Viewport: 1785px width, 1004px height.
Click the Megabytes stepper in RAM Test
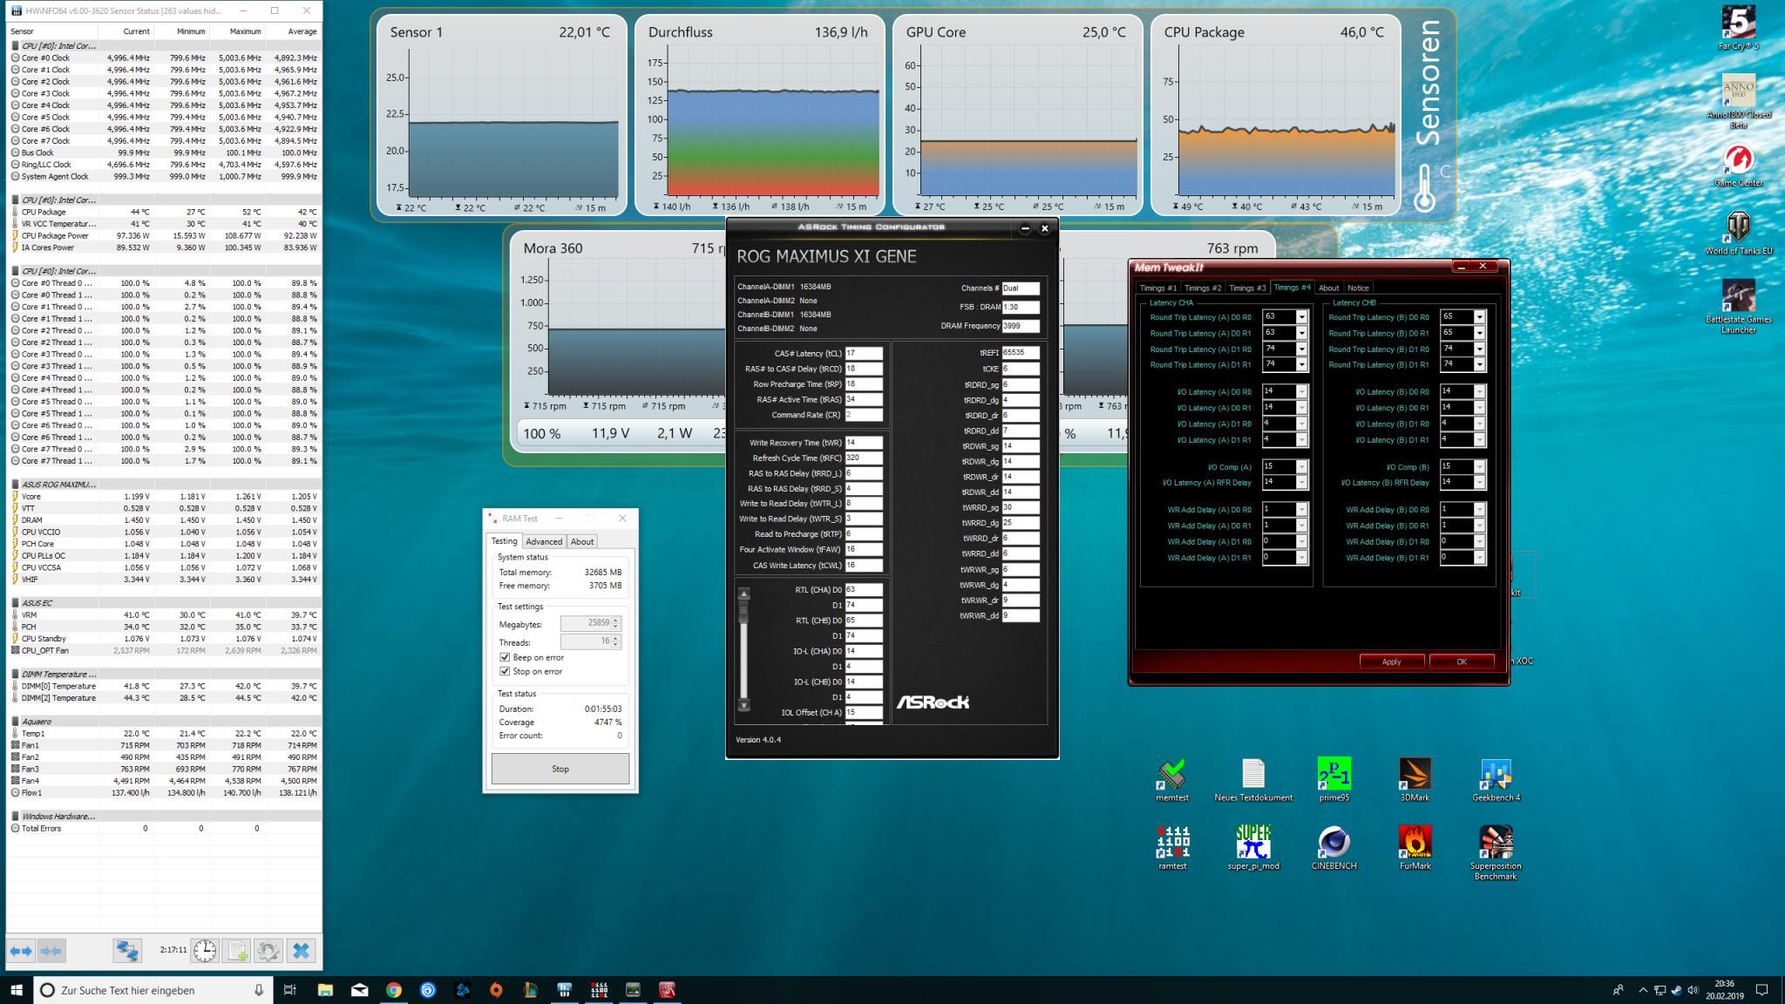pyautogui.click(x=615, y=623)
